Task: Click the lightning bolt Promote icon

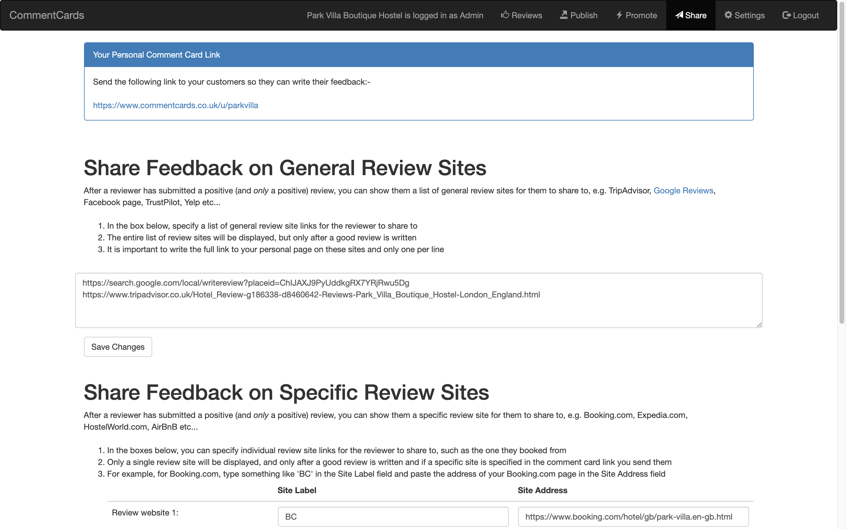Action: click(619, 15)
